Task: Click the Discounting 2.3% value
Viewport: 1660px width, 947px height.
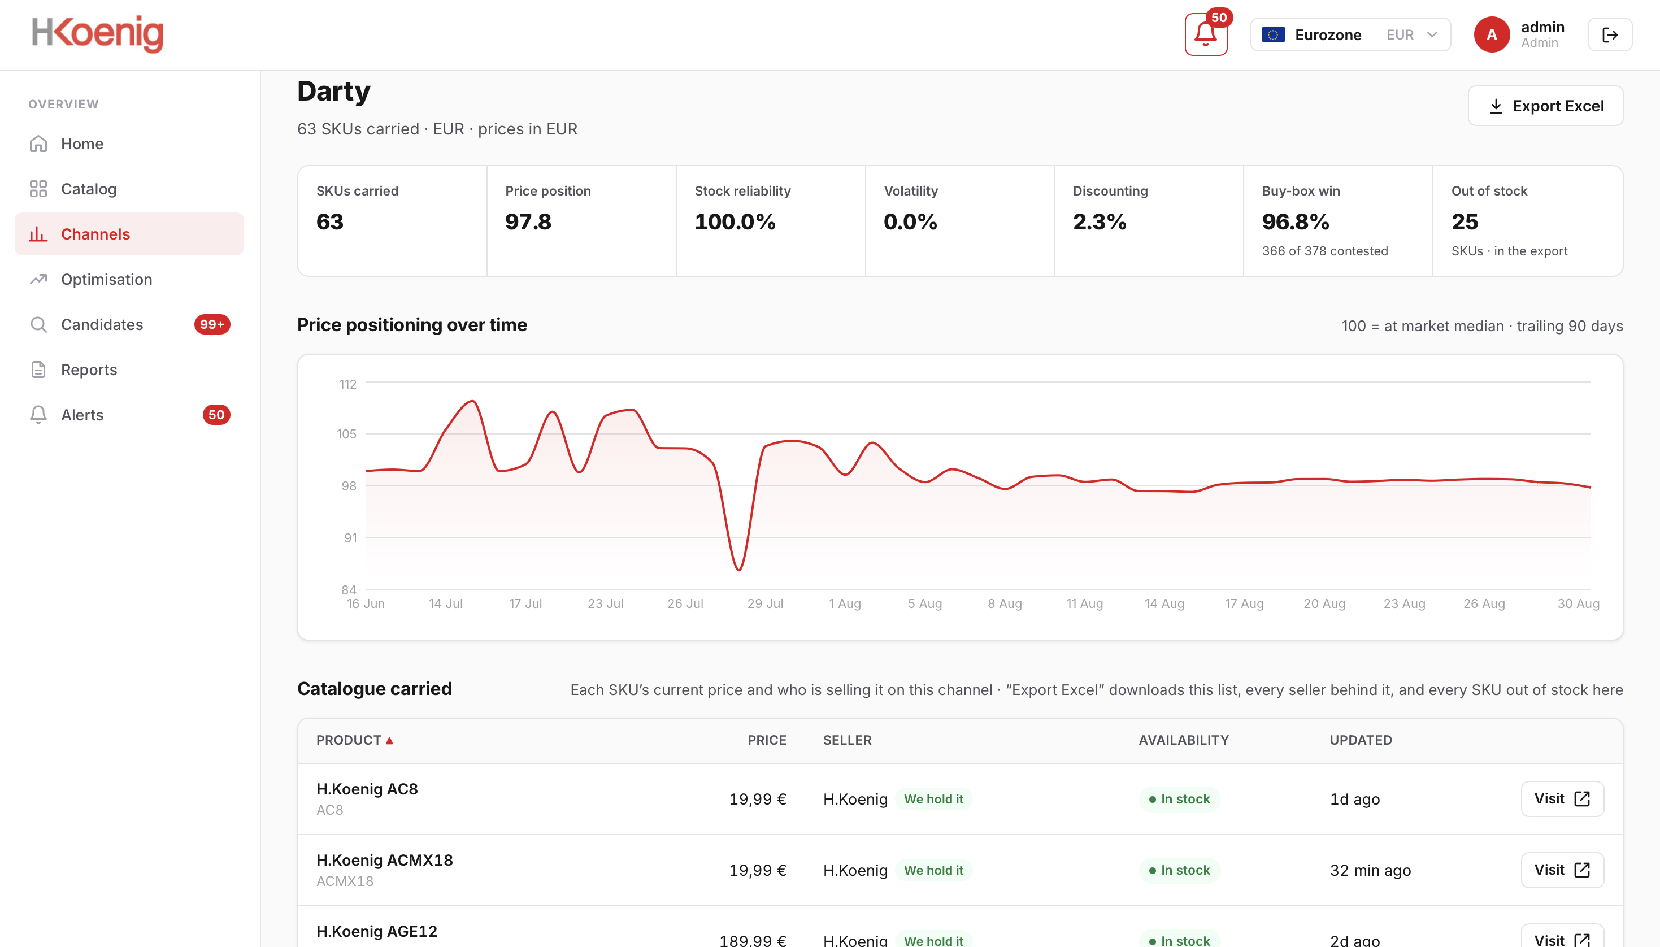Action: pyautogui.click(x=1100, y=223)
